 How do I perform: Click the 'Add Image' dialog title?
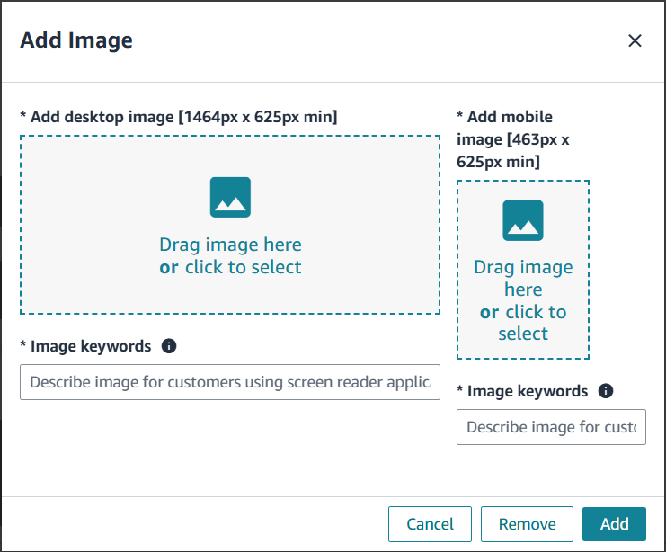76,40
